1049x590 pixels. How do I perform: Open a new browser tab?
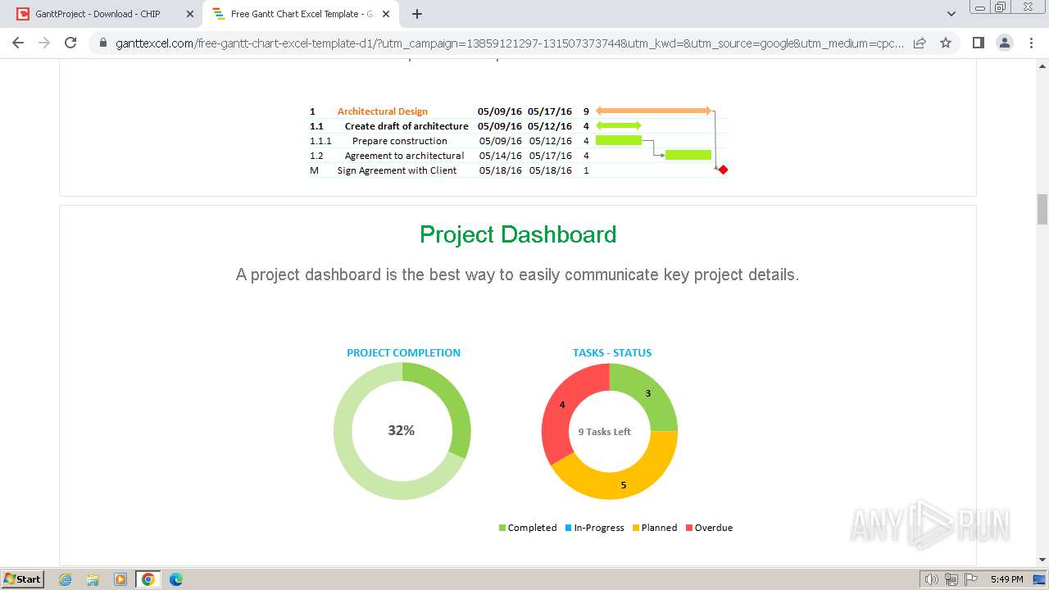(417, 14)
